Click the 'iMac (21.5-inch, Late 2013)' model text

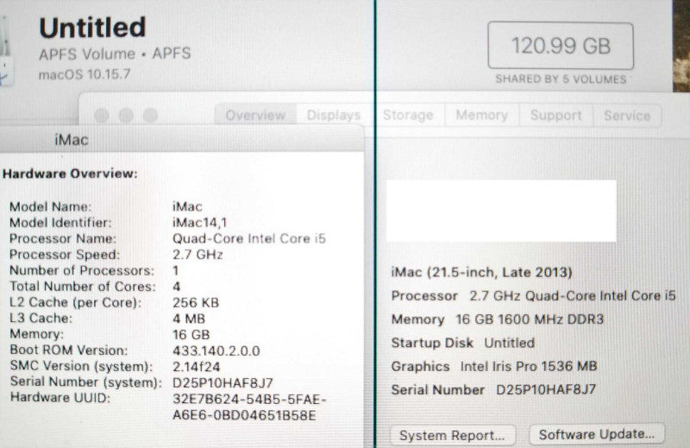[481, 272]
